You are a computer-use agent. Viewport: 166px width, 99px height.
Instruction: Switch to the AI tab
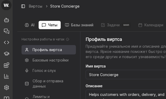coord(30,25)
